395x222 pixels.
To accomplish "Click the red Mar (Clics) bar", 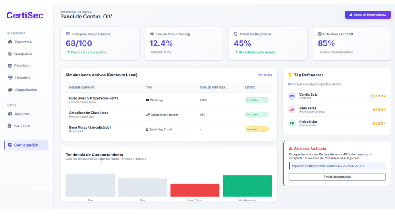I will point(195,190).
